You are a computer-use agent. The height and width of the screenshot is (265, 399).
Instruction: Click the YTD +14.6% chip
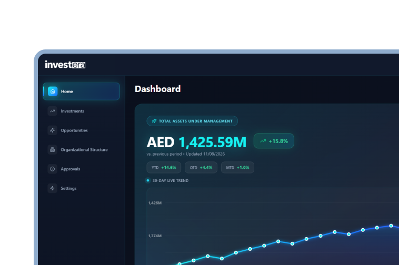[x=164, y=167]
